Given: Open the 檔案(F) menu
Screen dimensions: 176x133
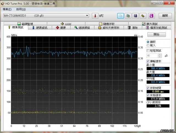Looking at the screenshot, I should [7, 9].
